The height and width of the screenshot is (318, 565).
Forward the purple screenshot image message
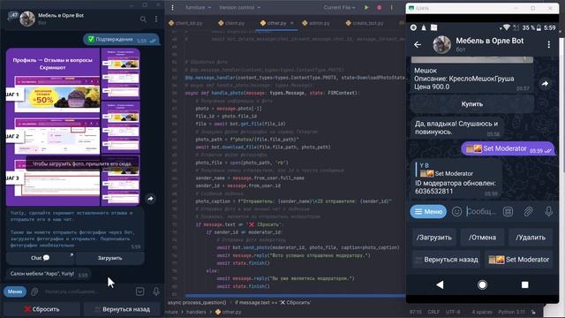(x=150, y=199)
